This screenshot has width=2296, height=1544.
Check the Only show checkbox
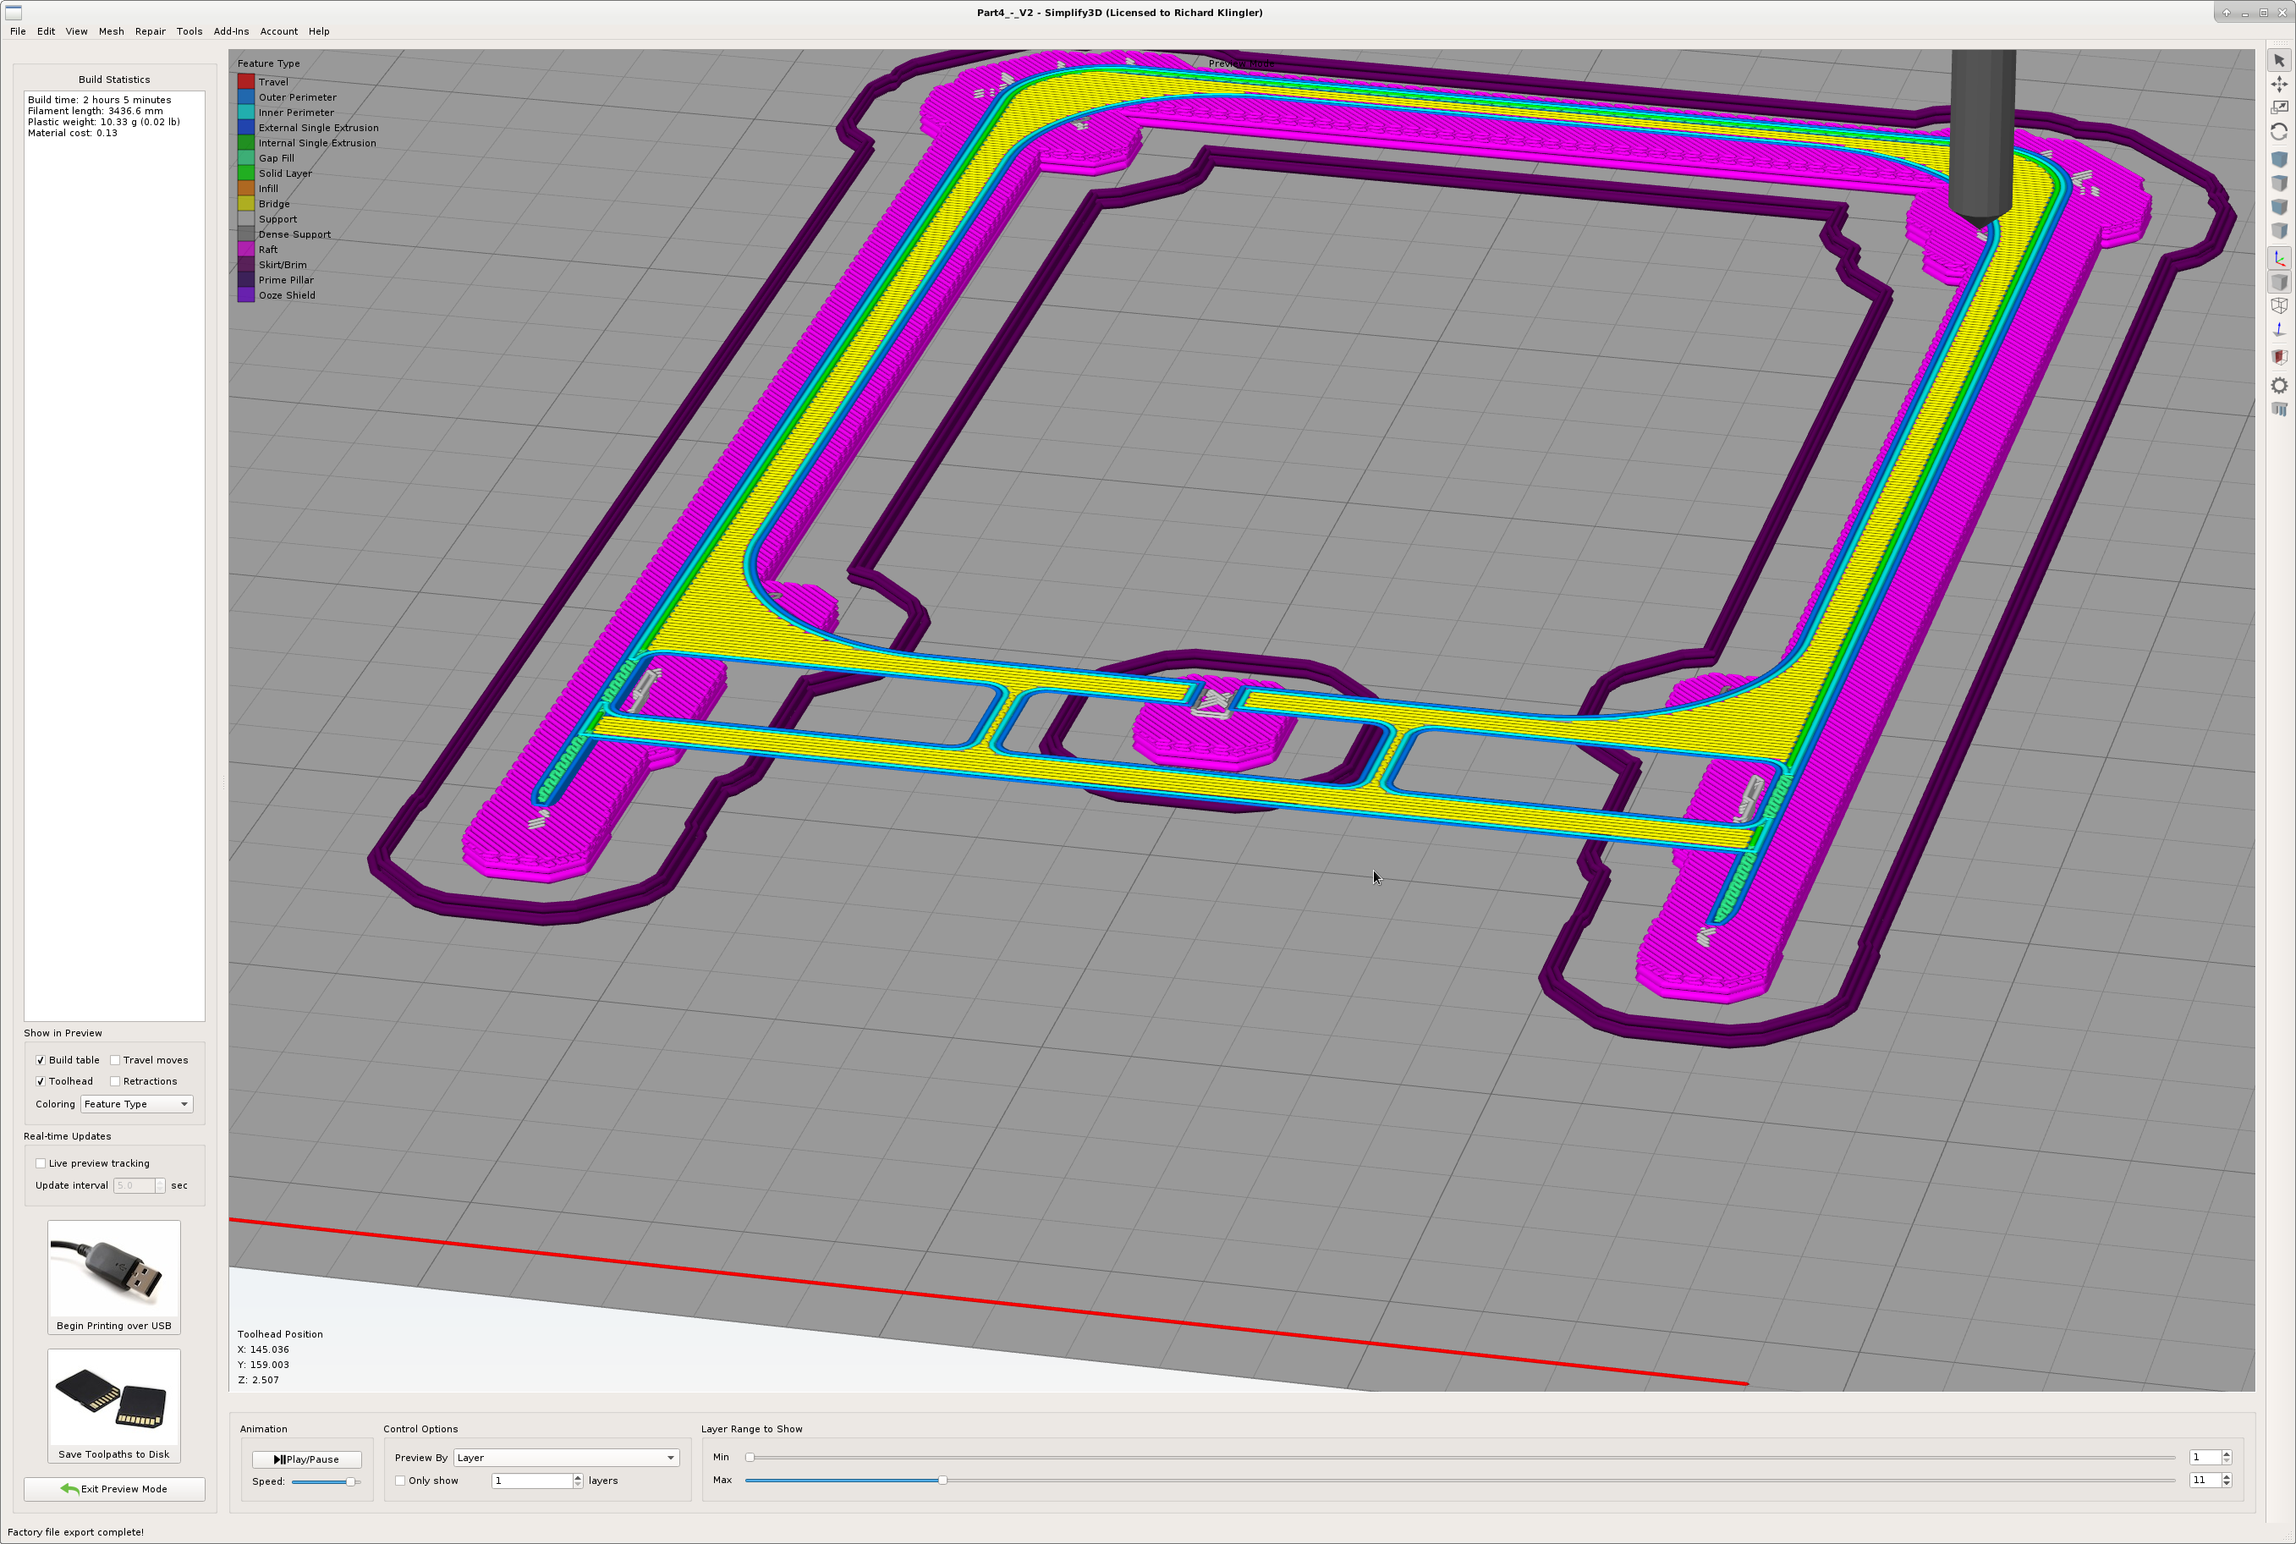click(x=400, y=1480)
